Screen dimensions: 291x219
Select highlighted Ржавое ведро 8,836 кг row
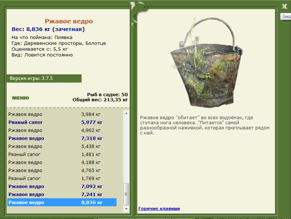[x=62, y=202]
